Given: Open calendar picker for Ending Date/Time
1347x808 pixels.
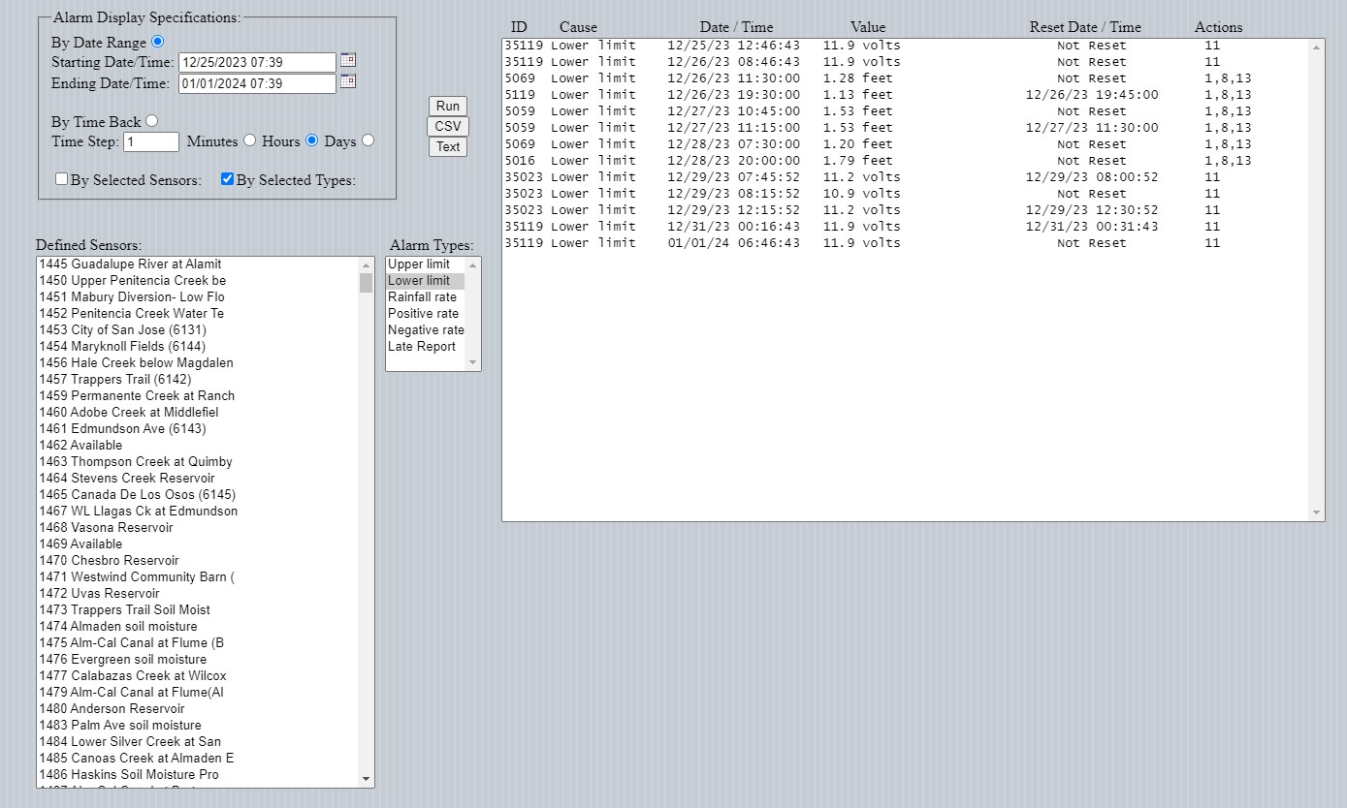Looking at the screenshot, I should click(347, 81).
